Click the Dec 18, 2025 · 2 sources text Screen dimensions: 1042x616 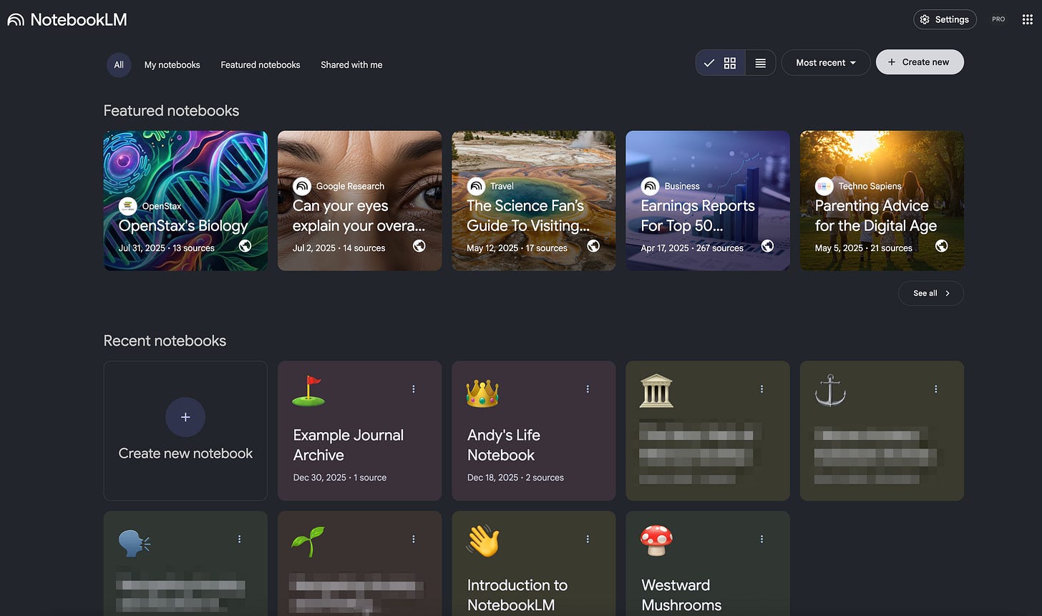[x=515, y=478]
